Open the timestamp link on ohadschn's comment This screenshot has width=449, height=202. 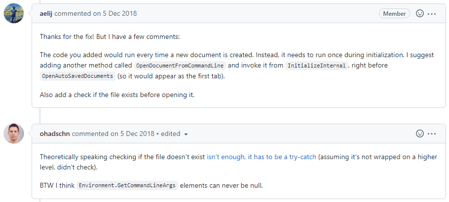pyautogui.click(x=133, y=134)
